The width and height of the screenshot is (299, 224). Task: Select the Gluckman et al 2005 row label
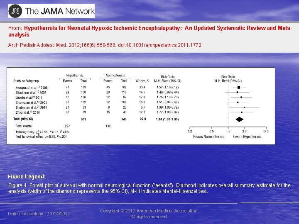tap(31, 93)
